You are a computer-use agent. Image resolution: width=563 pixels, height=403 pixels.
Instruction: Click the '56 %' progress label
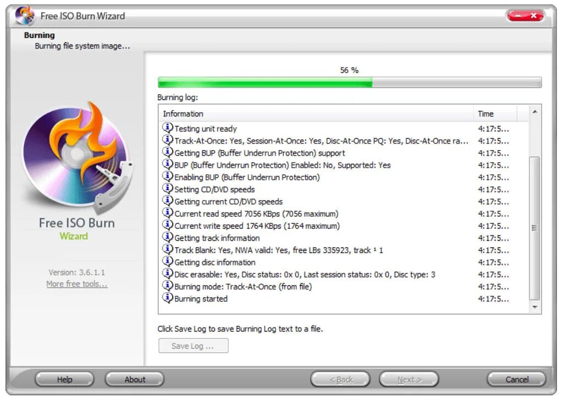[349, 70]
